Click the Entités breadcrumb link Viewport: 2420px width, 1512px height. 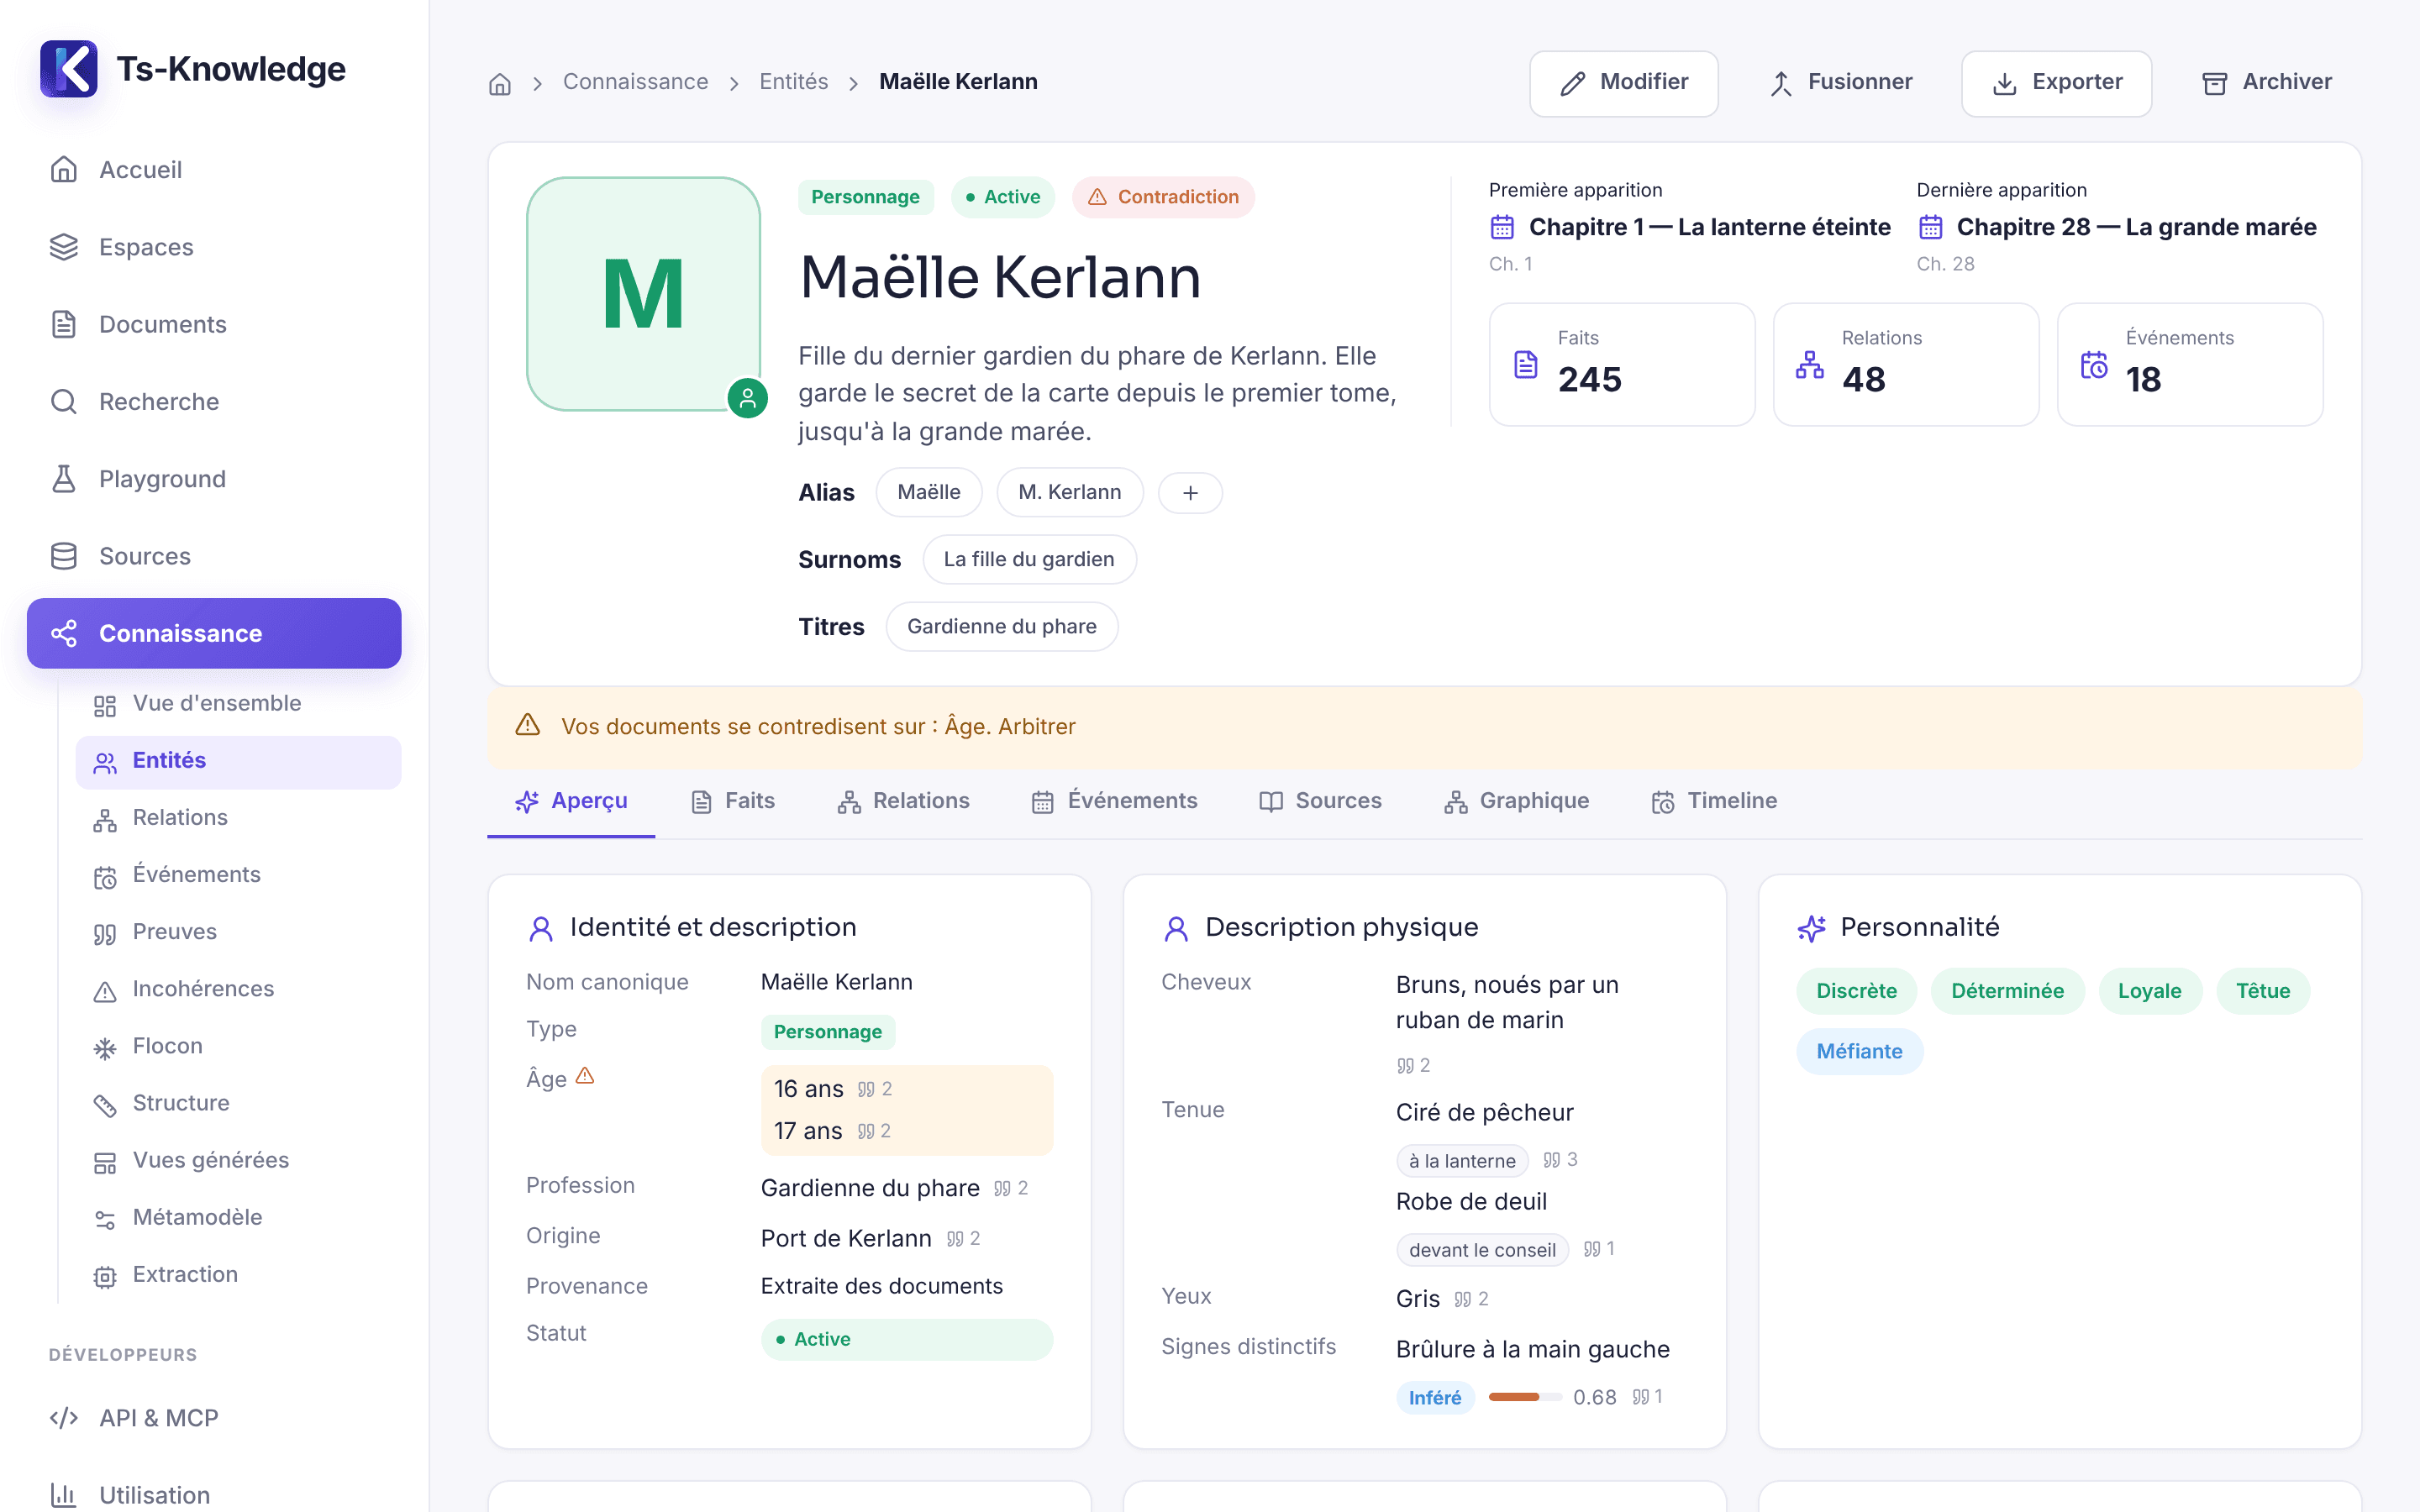[793, 82]
